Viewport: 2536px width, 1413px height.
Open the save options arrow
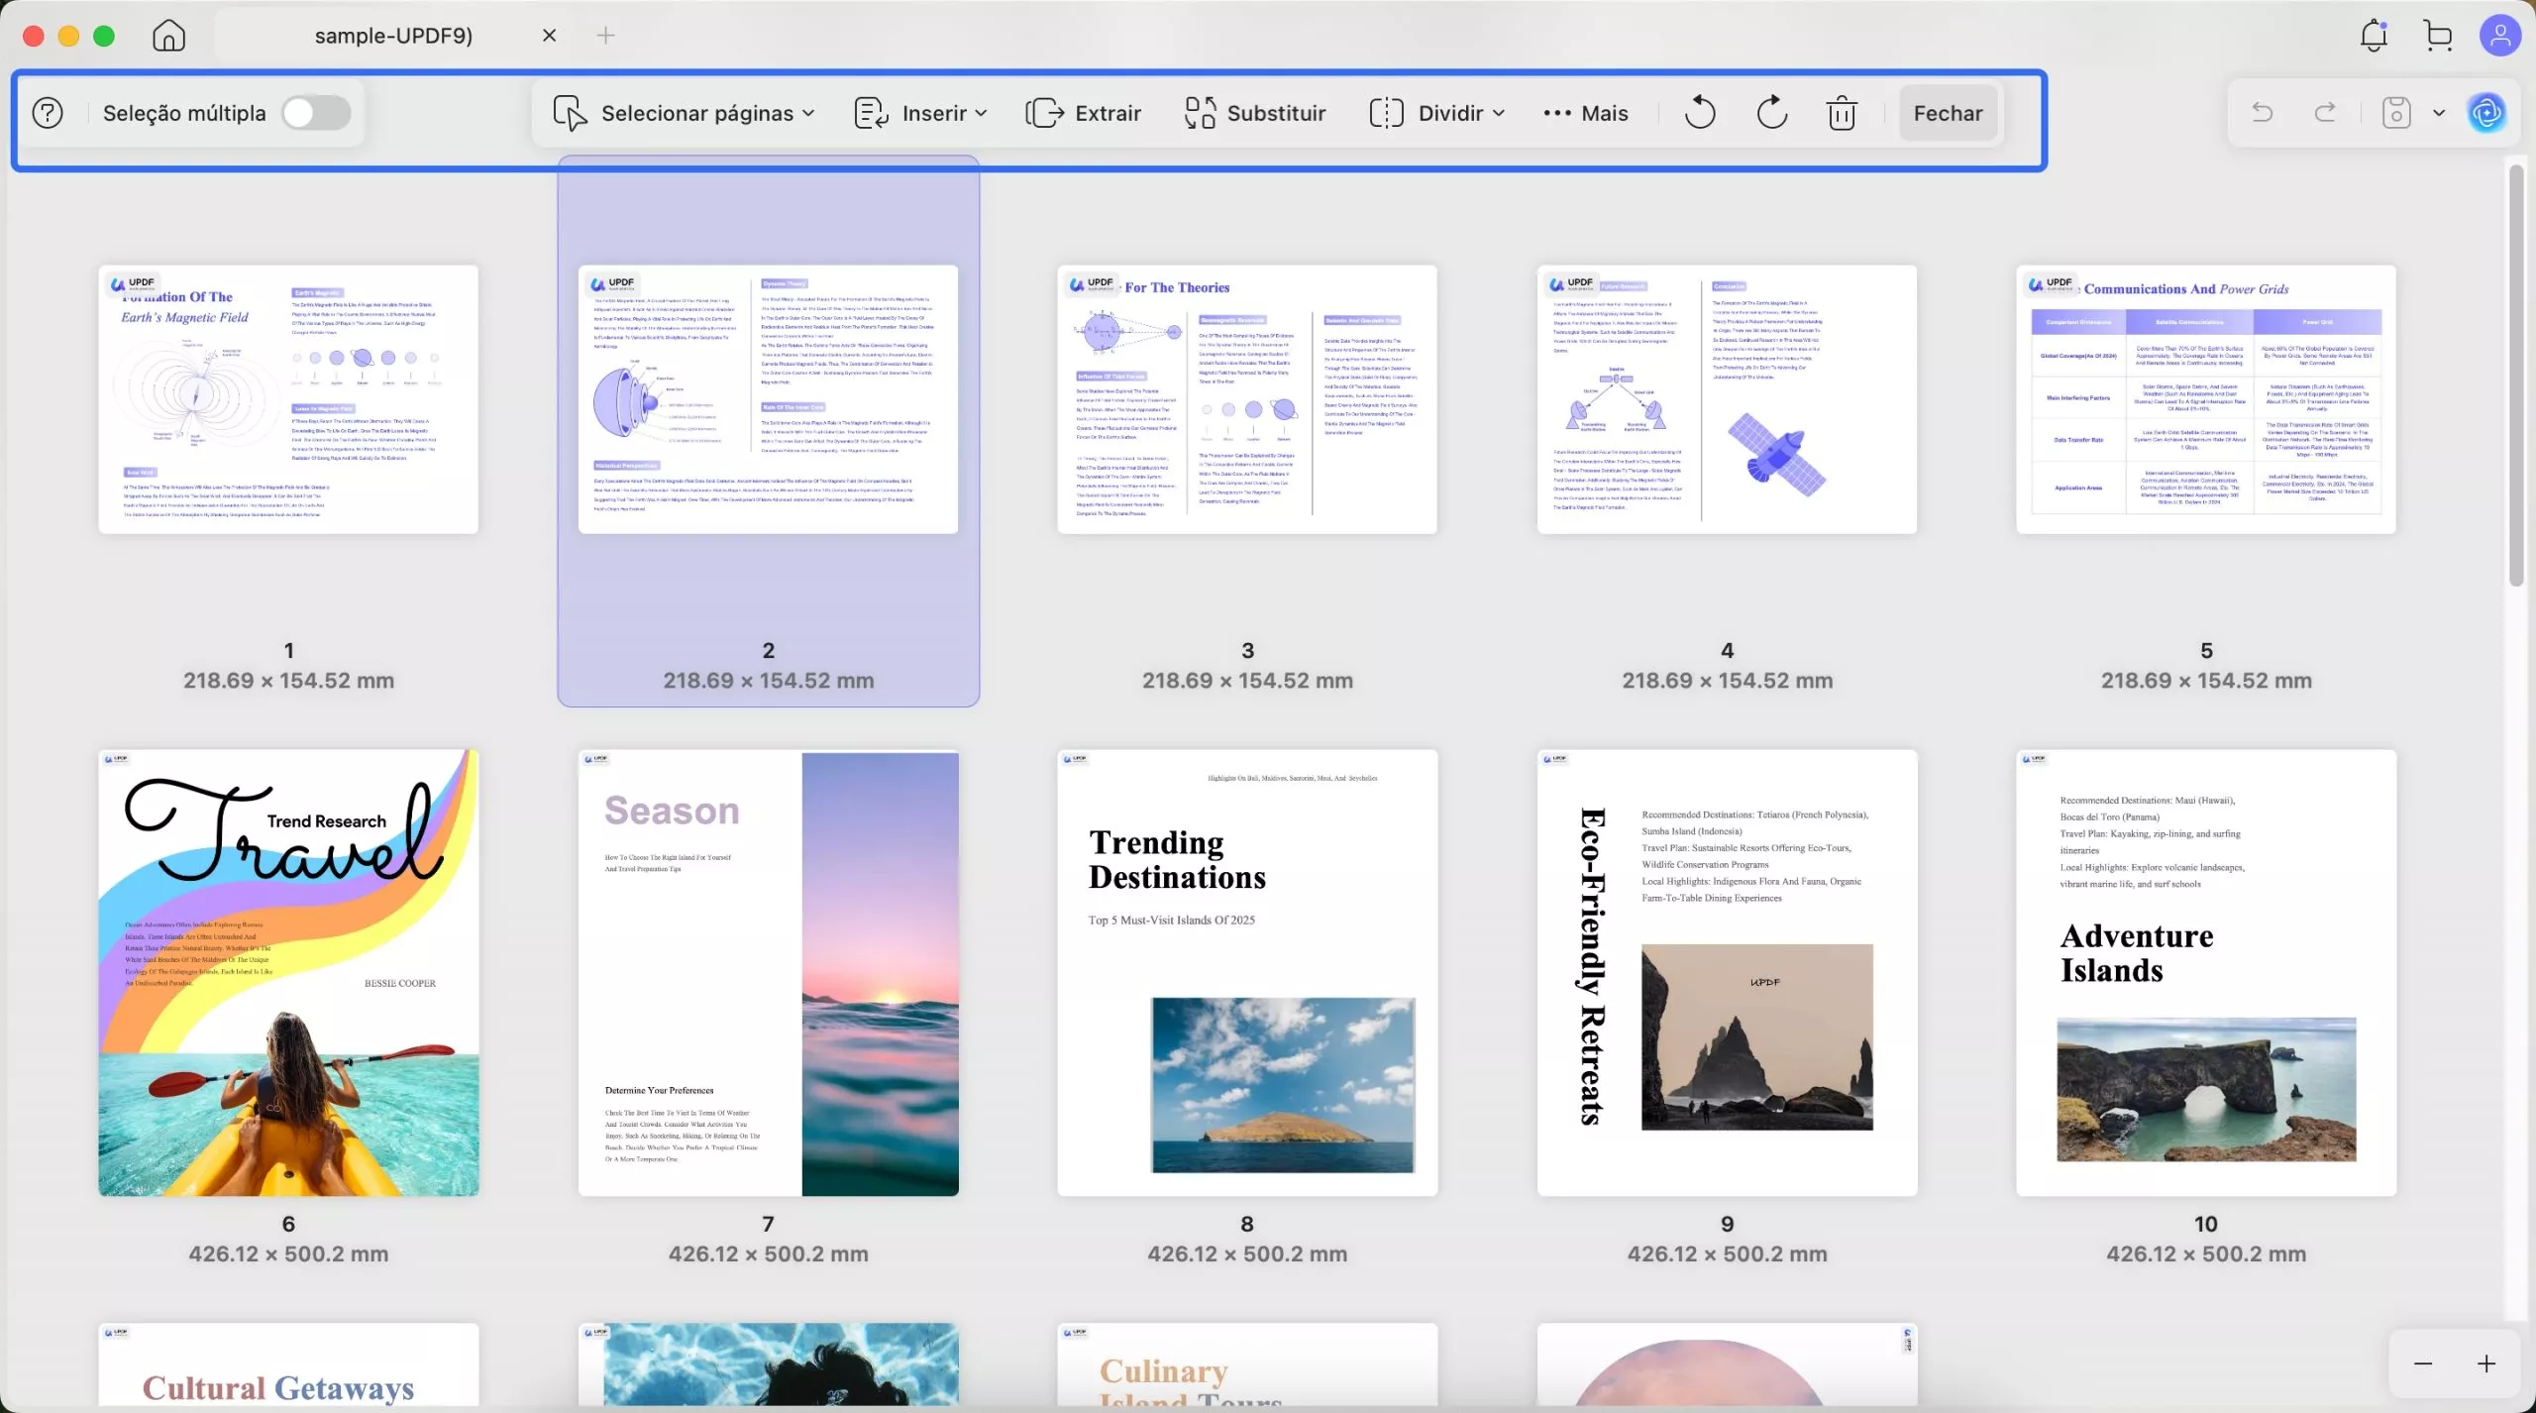[x=2439, y=113]
